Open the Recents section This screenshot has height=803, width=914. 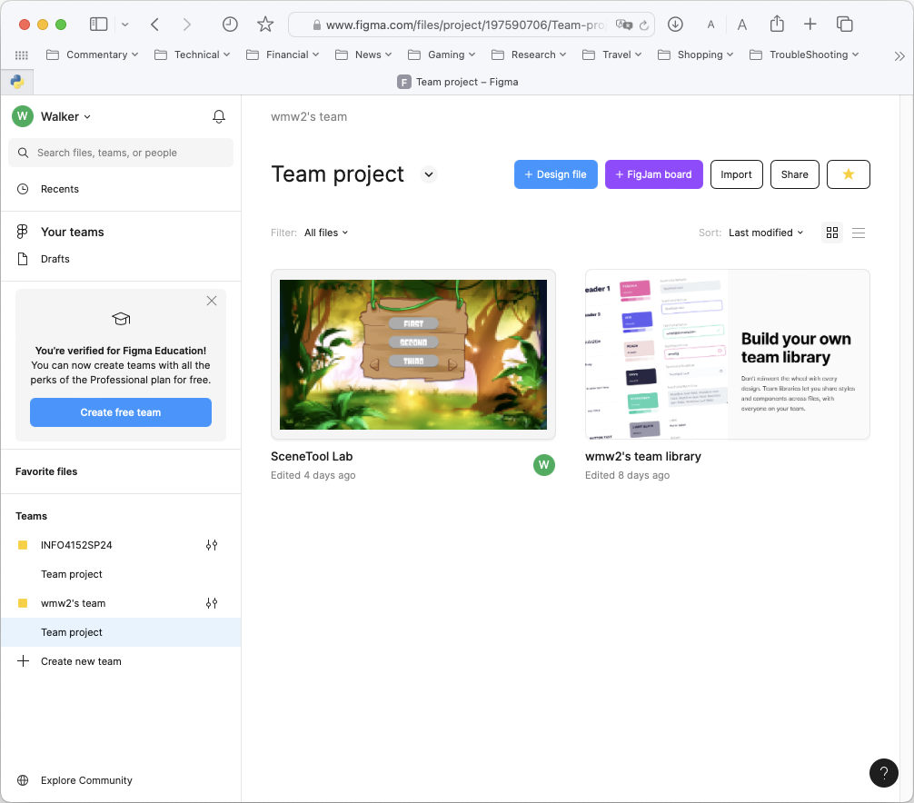60,189
